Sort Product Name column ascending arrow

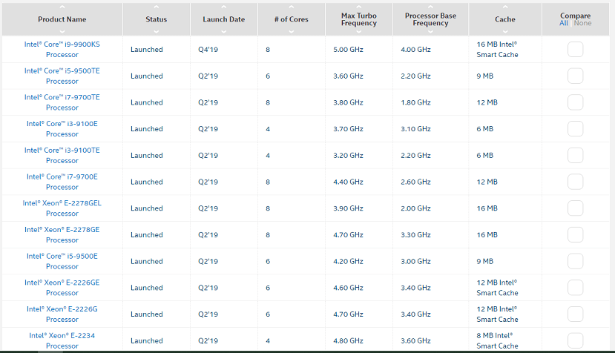click(x=62, y=7)
